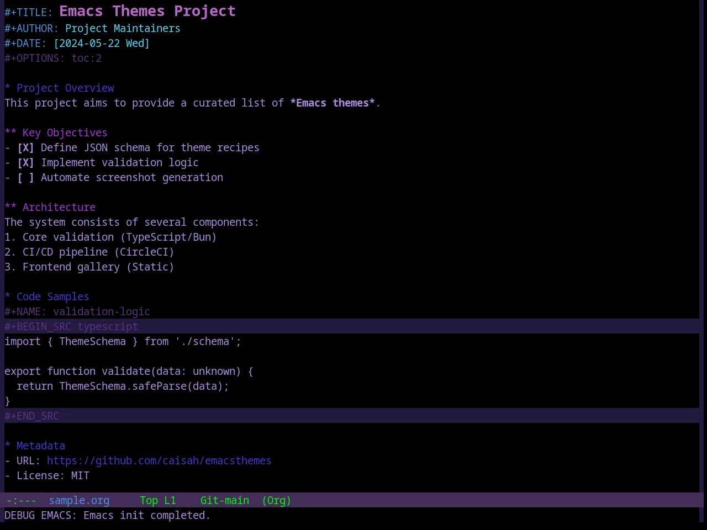
Task: Fold the 'Key Objectives' heading stars
Action: tap(10, 132)
